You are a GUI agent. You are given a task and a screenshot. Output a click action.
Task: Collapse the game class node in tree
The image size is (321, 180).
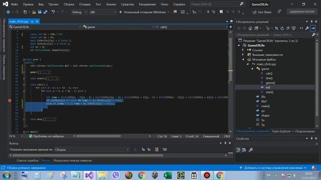pos(252,69)
